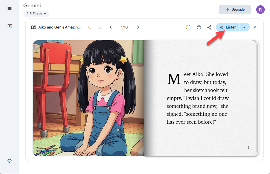Go to the previous page arrow
The image size is (270, 174).
(x=111, y=27)
